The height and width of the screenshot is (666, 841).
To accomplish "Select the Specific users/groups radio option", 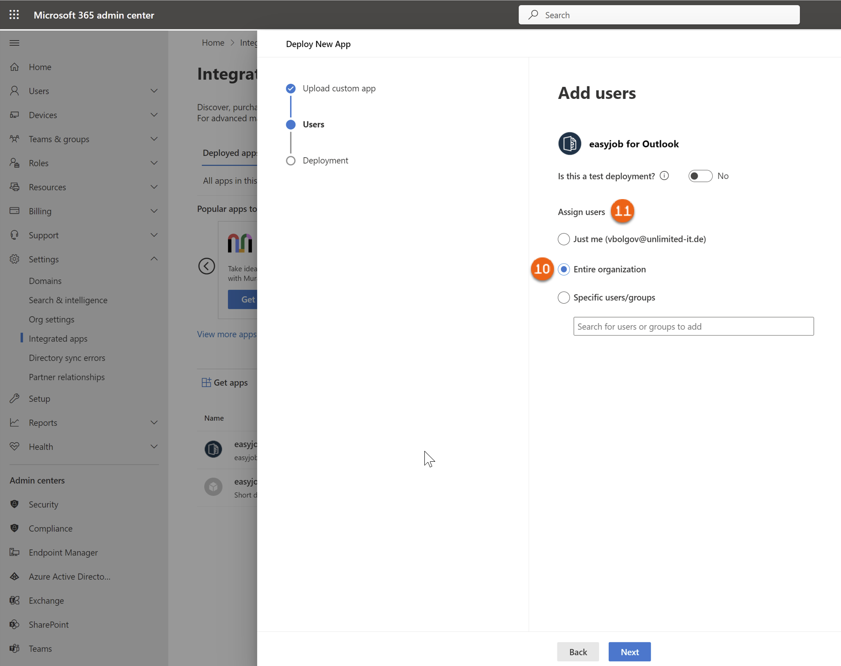I will pos(563,297).
